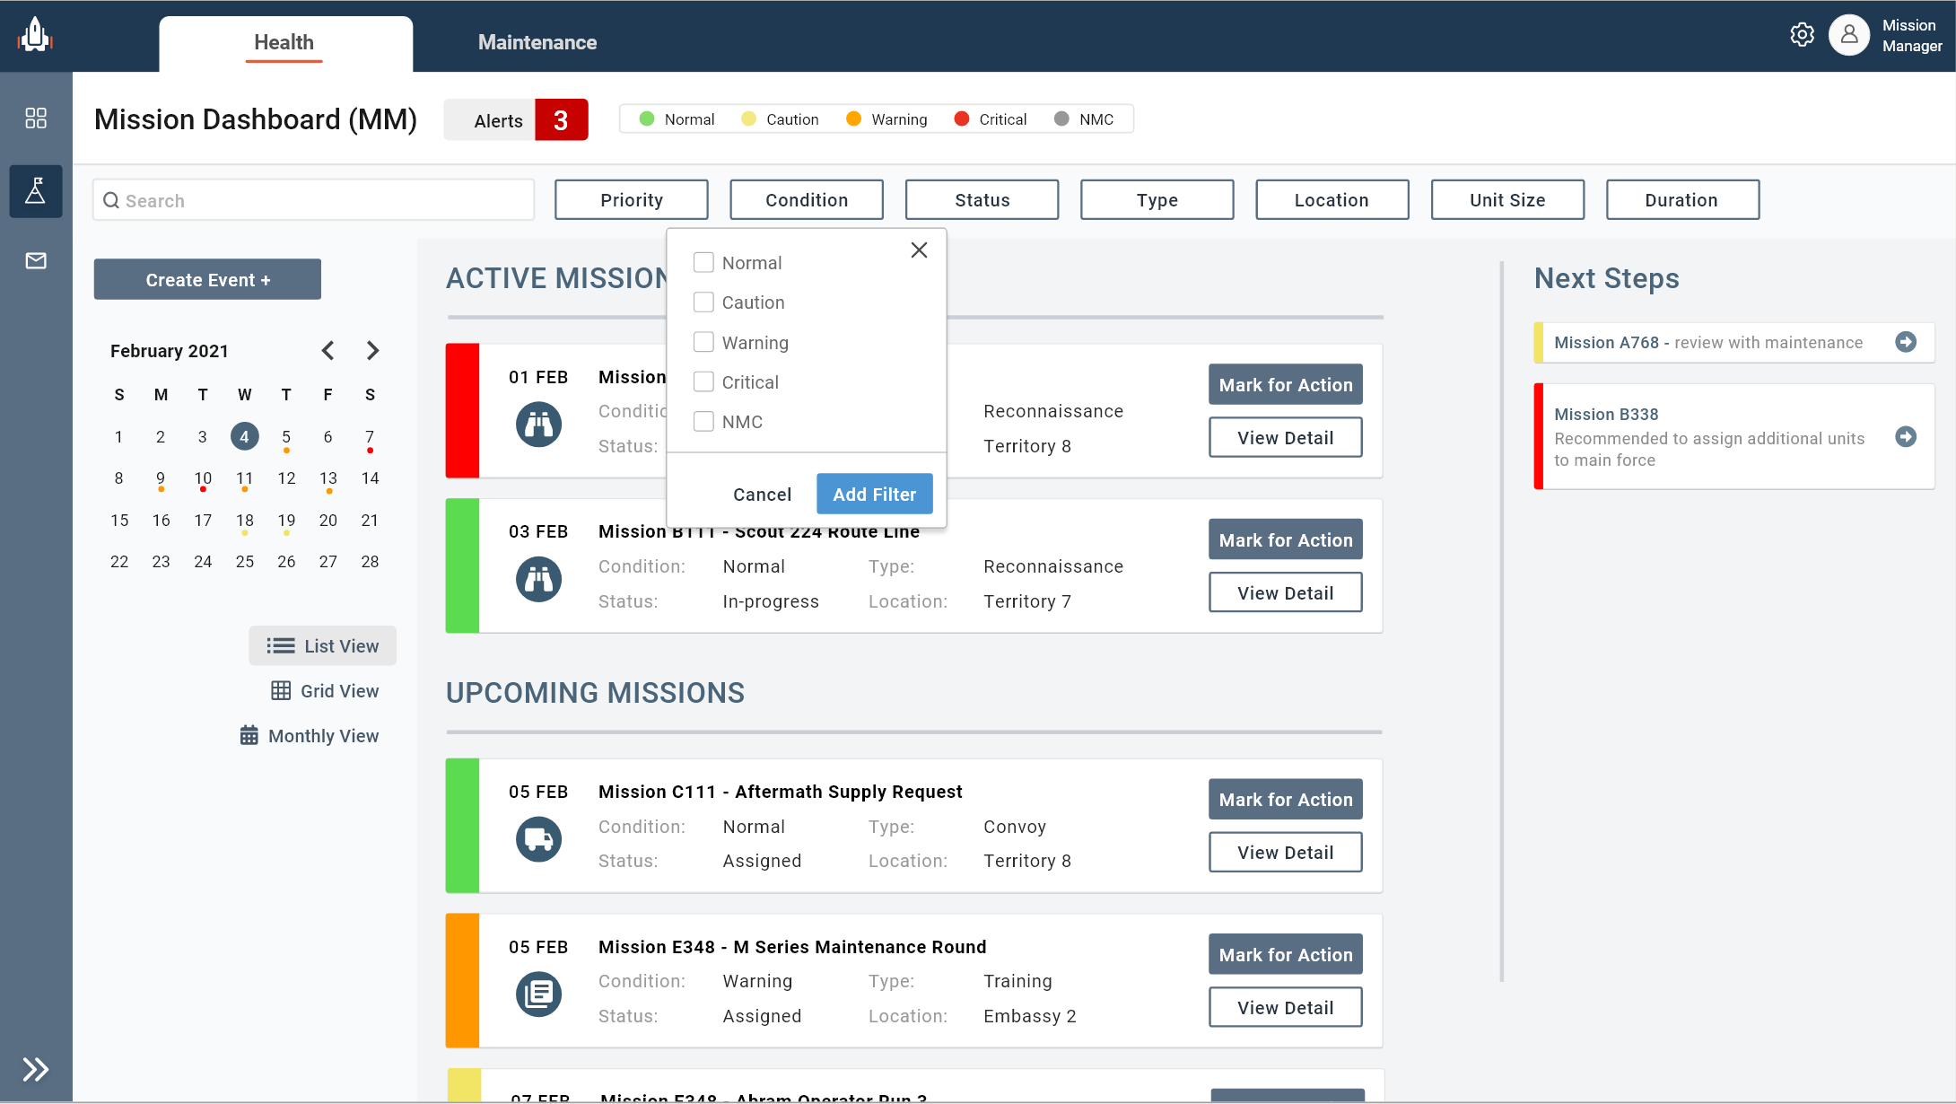Click the binoculars icon on Mission B111

538,579
